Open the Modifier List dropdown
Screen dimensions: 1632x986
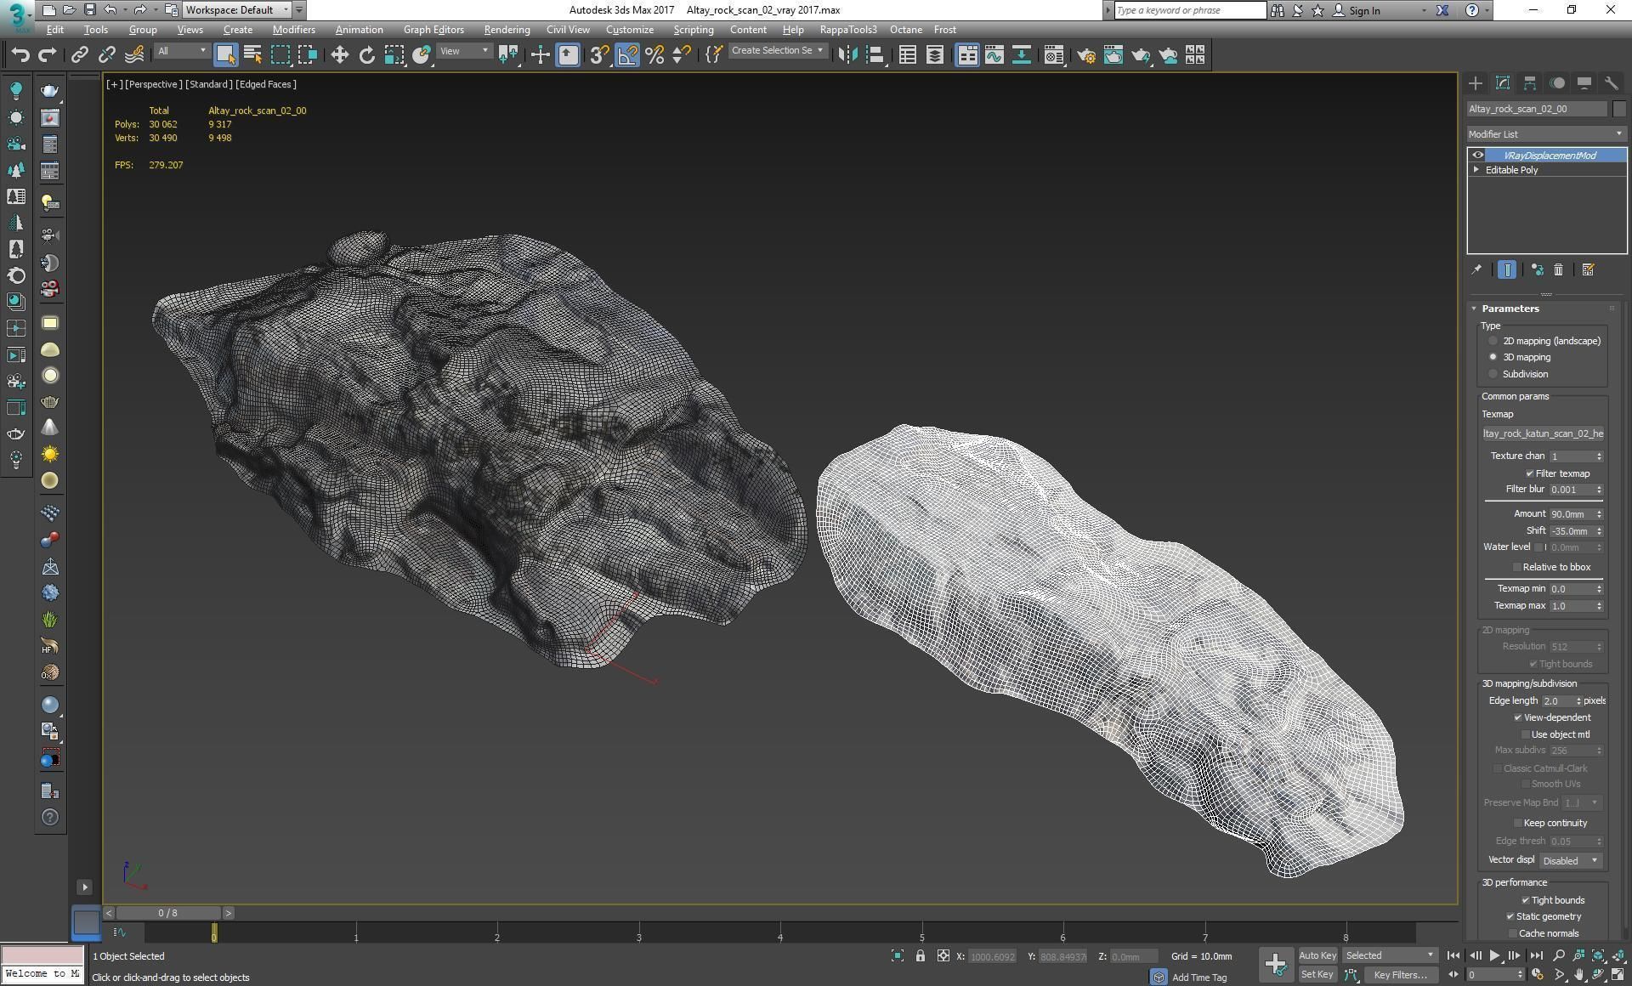1546,134
